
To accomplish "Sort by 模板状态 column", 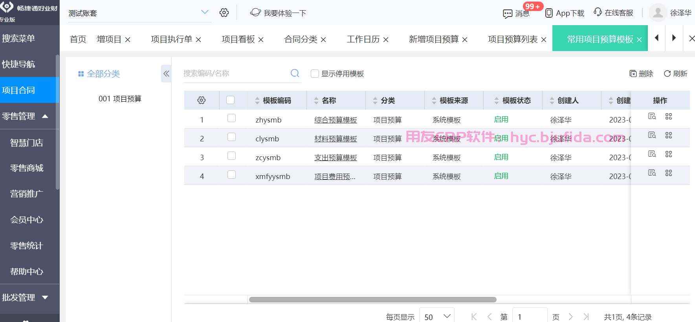I will point(497,101).
